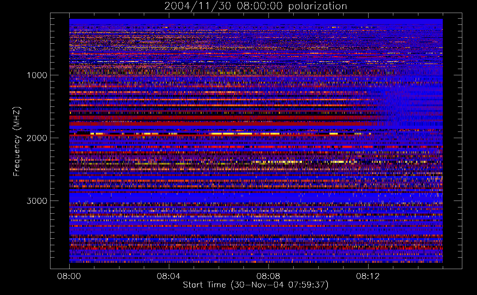Select the 'Frequency (MHZ)' y-axis label
The image size is (477, 295).
tap(17, 142)
